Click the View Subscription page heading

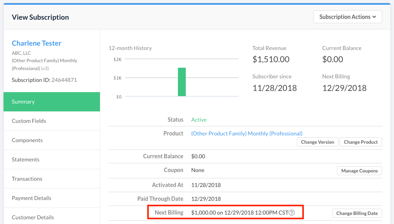coord(40,17)
